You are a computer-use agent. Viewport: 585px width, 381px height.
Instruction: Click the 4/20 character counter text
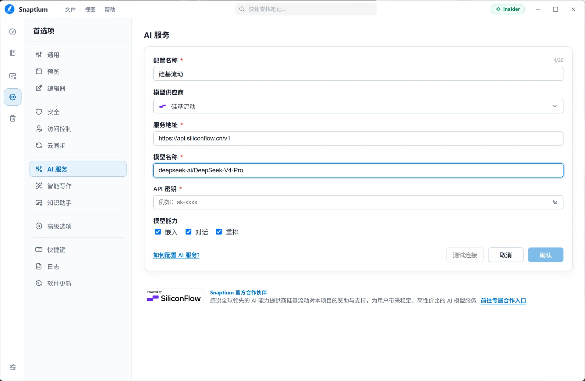(558, 60)
